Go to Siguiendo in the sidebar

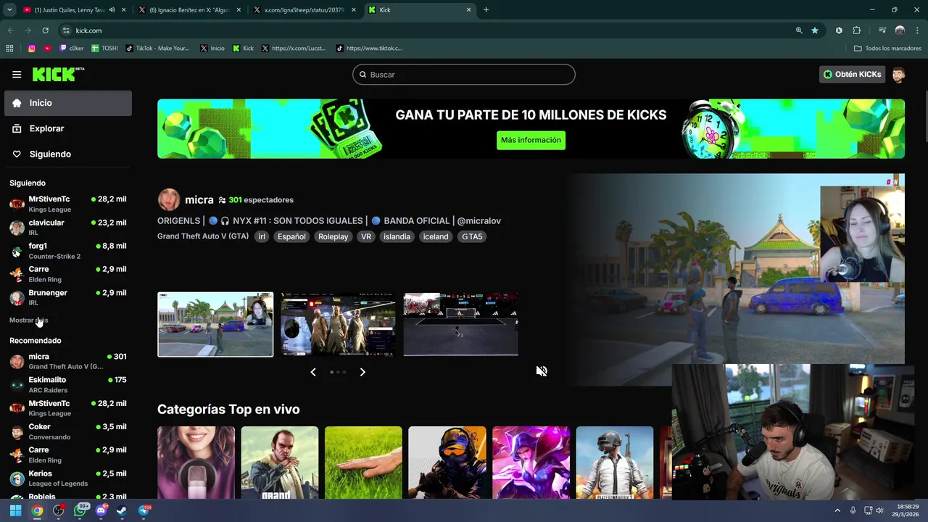coord(68,154)
